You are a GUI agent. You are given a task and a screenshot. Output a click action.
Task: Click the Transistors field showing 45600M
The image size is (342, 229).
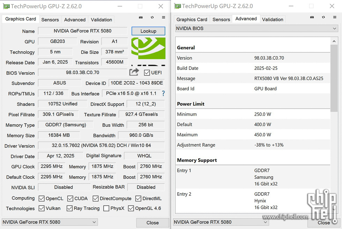tap(115, 62)
